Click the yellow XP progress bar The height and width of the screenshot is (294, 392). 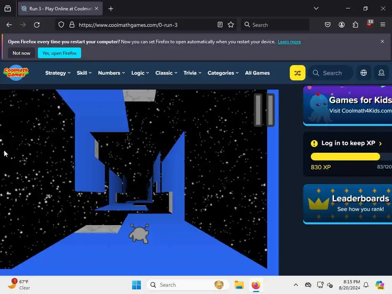[x=345, y=157]
